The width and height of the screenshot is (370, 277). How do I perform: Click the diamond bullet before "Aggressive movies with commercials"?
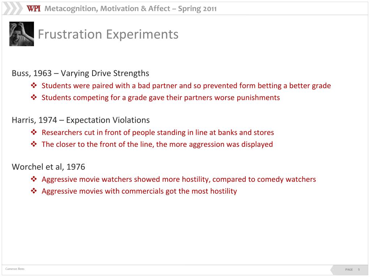coord(34,191)
